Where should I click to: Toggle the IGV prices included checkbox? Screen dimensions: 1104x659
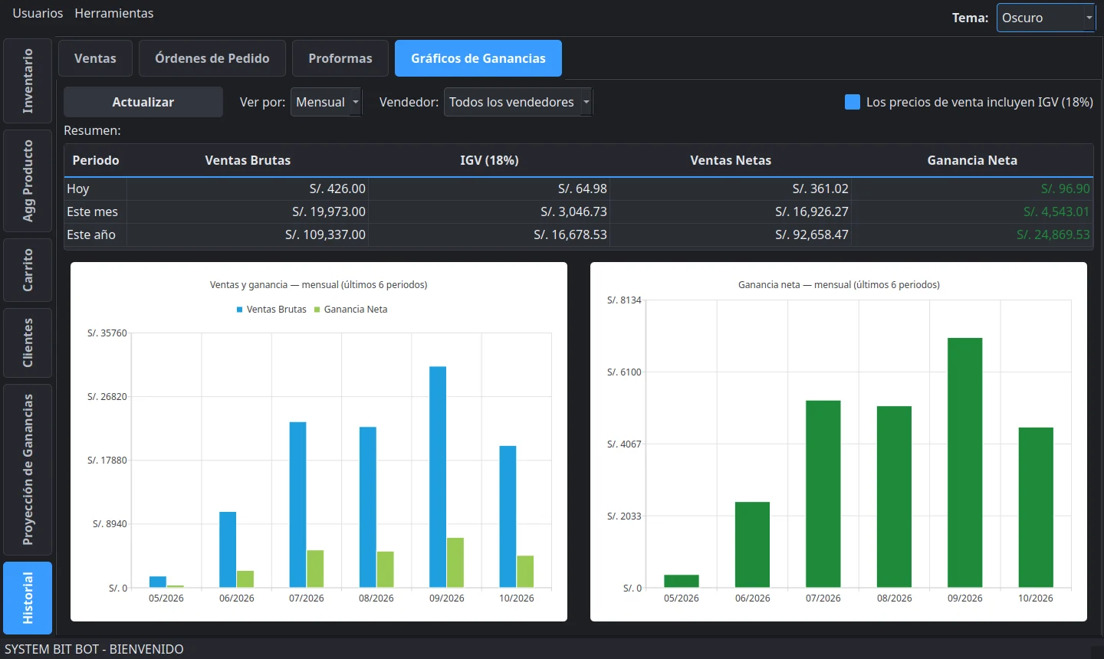tap(852, 102)
